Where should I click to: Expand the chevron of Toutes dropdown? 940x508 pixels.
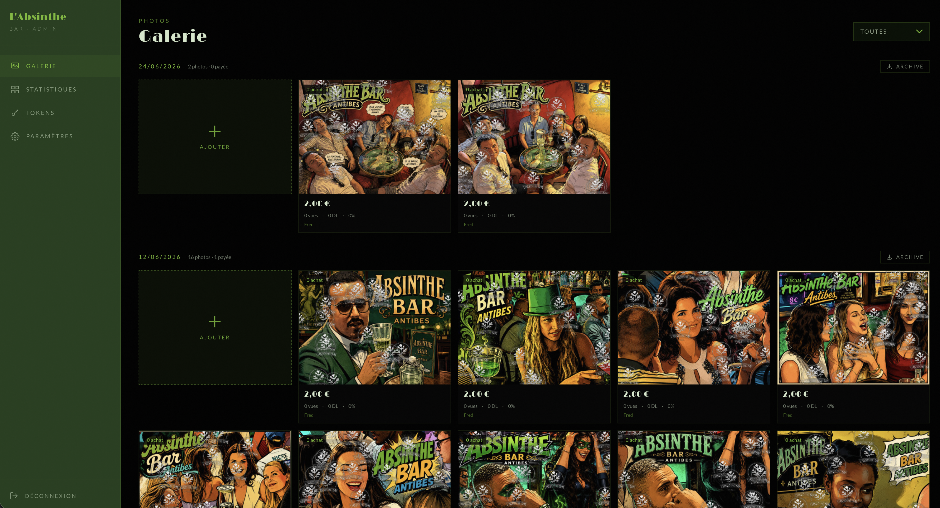(x=919, y=31)
